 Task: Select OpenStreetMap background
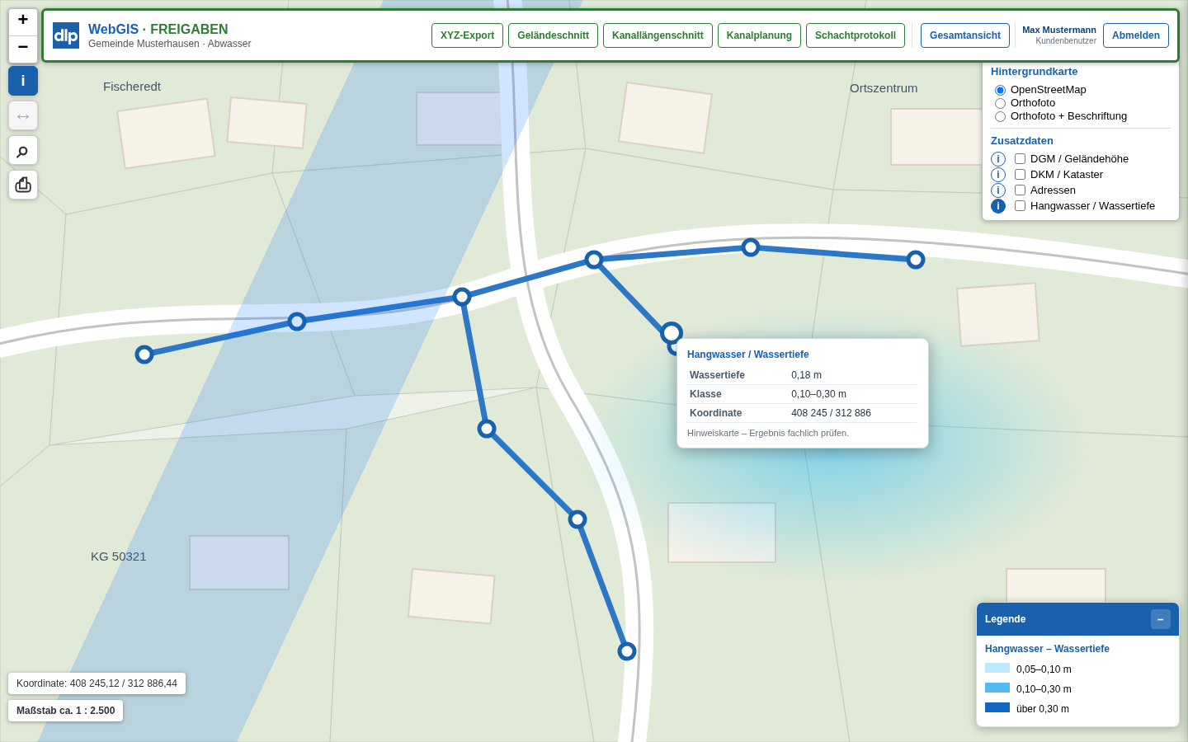(1000, 90)
